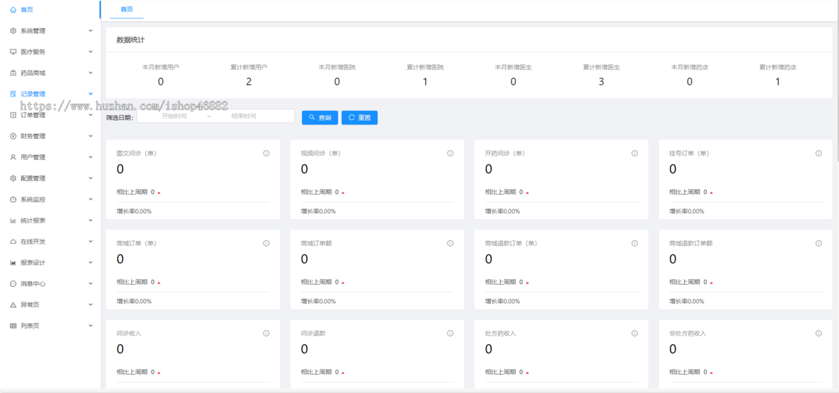The image size is (839, 393).
Task: Expand the 财务管理 submenu chevron
Action: [x=91, y=136]
